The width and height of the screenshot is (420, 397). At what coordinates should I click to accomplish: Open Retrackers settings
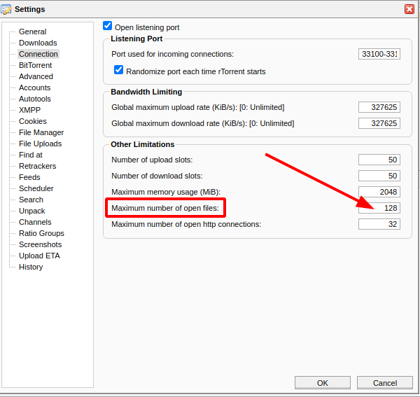pyautogui.click(x=38, y=167)
